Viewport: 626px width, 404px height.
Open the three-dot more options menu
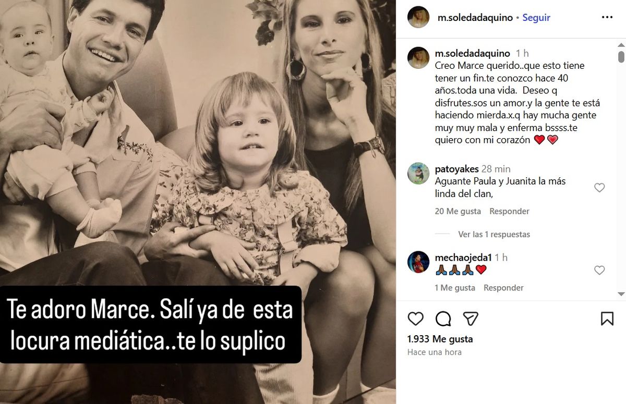pos(607,17)
